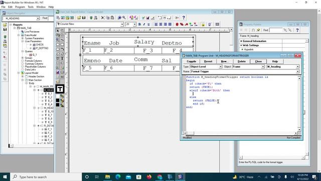The image size is (321, 181).
Task: Open the Window menu
Action: point(41,7)
